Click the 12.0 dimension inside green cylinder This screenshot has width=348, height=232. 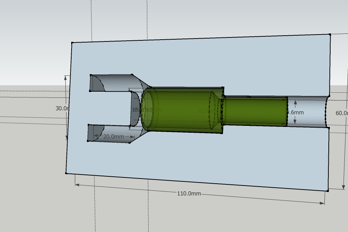point(204,111)
